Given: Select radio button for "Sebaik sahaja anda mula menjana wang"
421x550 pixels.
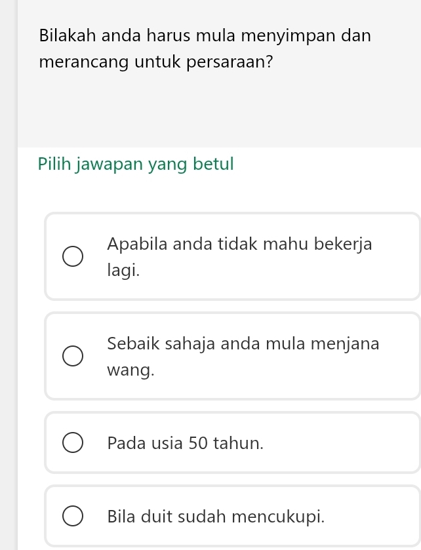Looking at the screenshot, I should (x=73, y=357).
